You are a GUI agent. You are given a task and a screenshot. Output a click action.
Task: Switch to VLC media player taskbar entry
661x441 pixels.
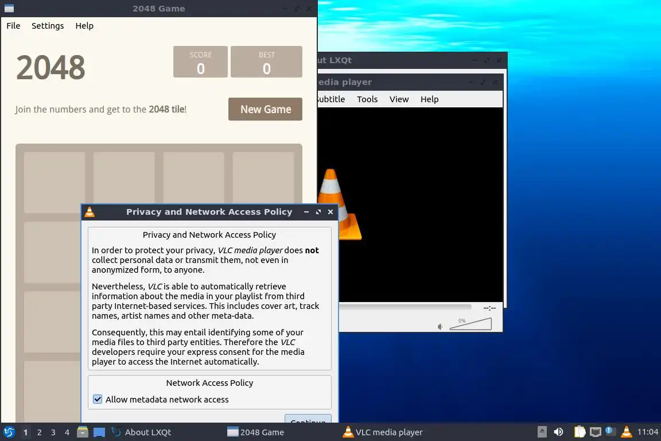click(x=383, y=432)
